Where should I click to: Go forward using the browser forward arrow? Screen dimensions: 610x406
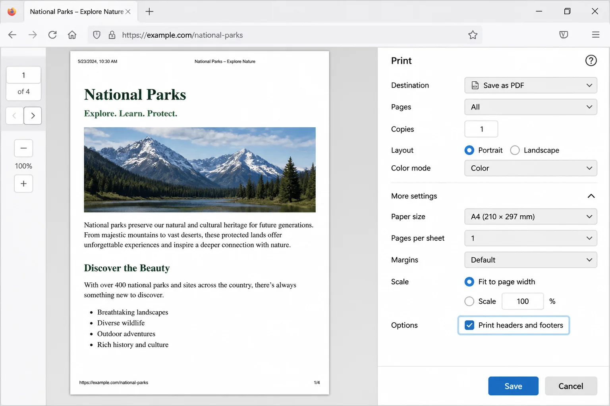point(33,35)
